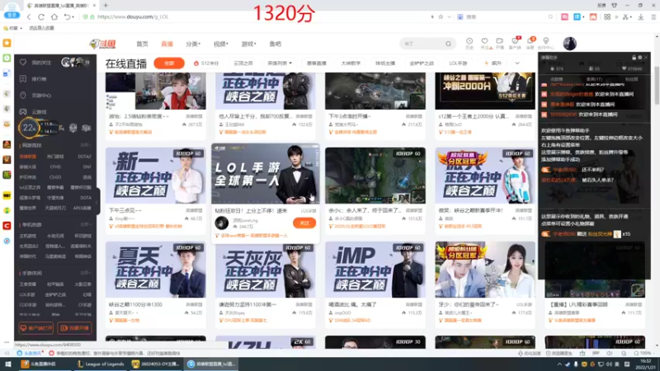The height and width of the screenshot is (371, 660).
Task: Open 鱼吧 in Douyu nav
Action: point(276,44)
